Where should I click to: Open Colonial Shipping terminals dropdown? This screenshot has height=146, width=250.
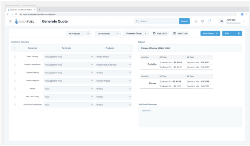coord(69,73)
